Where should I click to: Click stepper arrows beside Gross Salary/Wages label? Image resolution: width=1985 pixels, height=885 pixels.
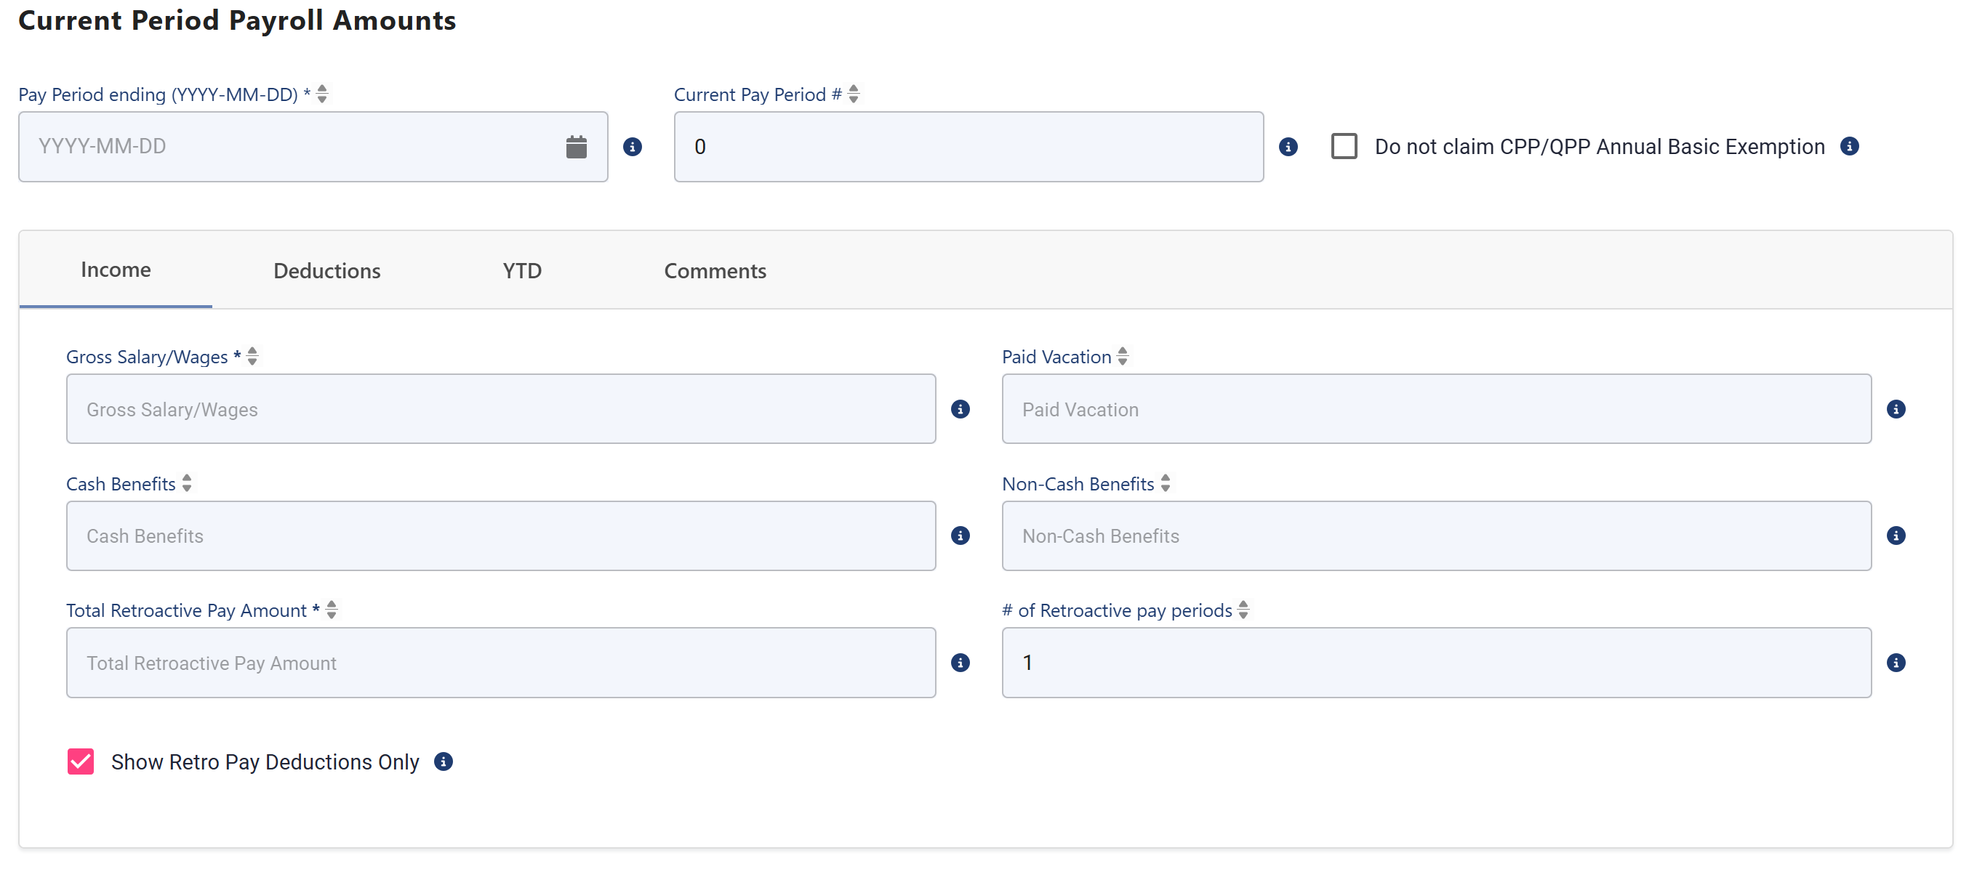[252, 356]
